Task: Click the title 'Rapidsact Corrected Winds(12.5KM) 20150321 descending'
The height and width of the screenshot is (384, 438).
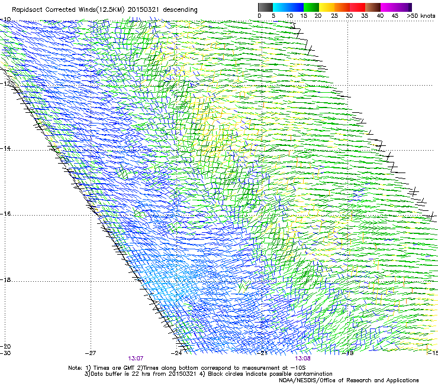Action: coord(105,10)
